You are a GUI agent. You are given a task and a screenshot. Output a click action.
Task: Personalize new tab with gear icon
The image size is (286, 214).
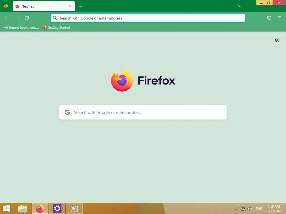(277, 40)
